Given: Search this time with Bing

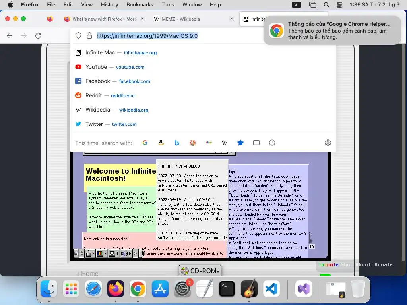Looking at the screenshot, I should pos(177,143).
